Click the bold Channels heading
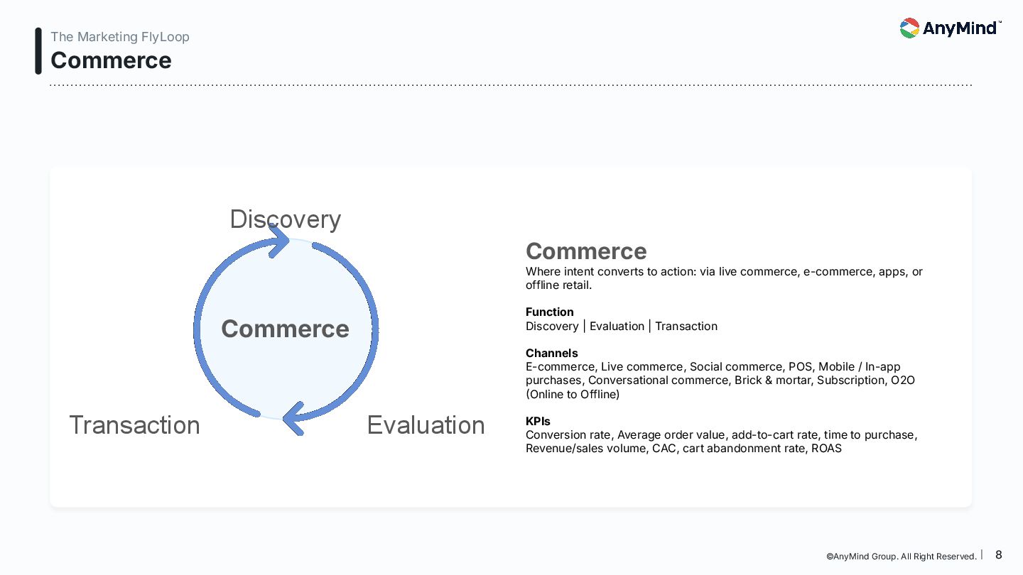The height and width of the screenshot is (575, 1023). click(x=551, y=353)
